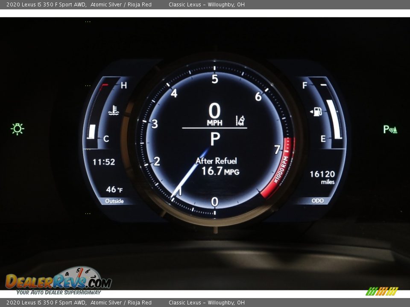Click the tachometer number 4
The height and width of the screenshot is (307, 410).
click(174, 93)
